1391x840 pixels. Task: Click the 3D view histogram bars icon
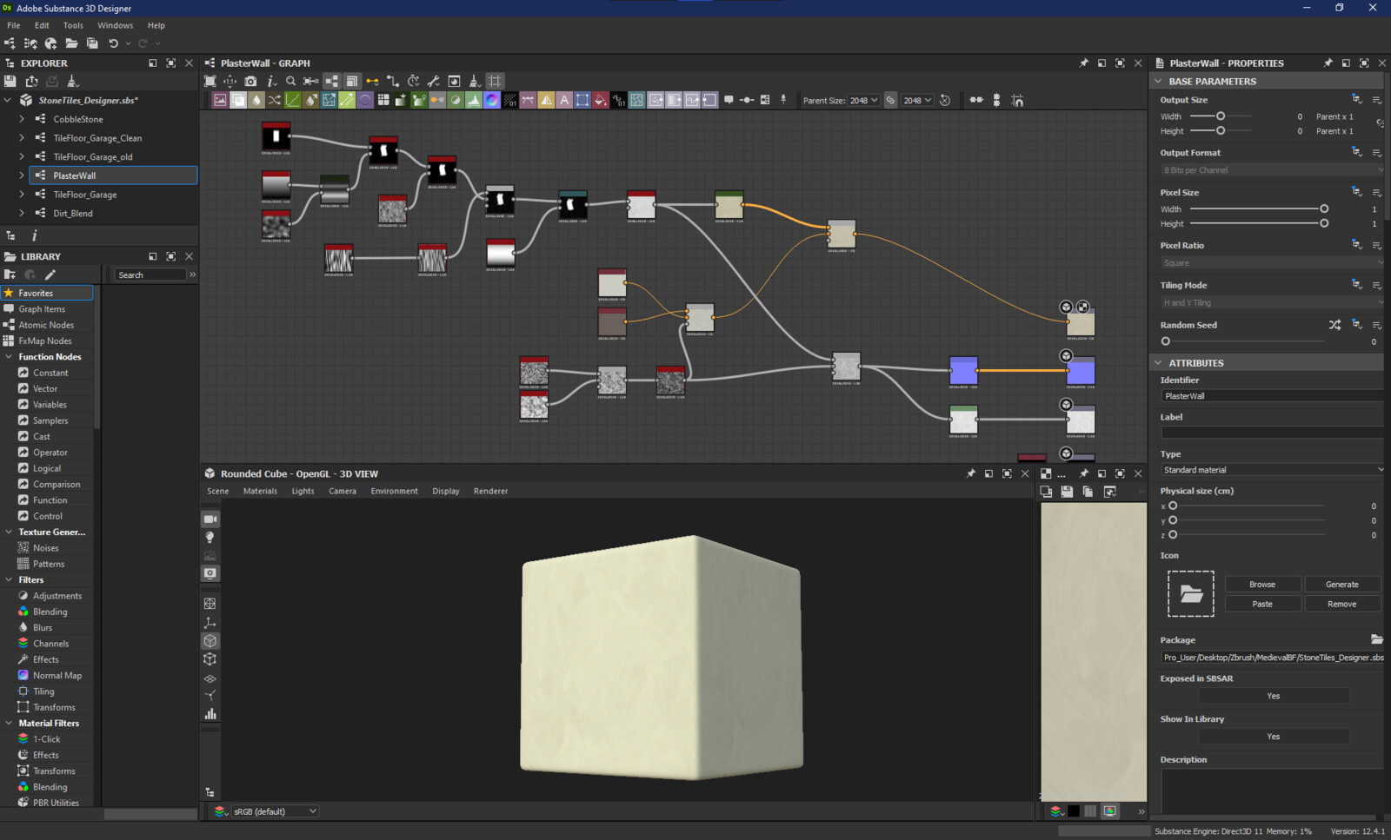click(x=210, y=714)
